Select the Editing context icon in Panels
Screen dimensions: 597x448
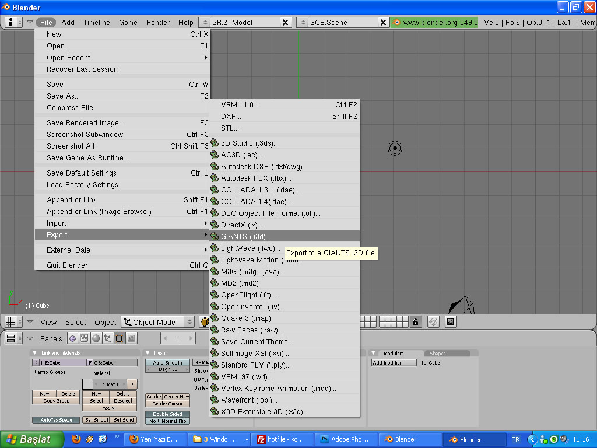coord(120,338)
